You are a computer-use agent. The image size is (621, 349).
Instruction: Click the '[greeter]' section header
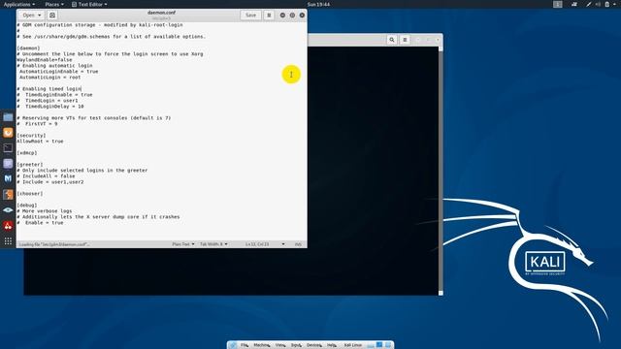point(30,164)
